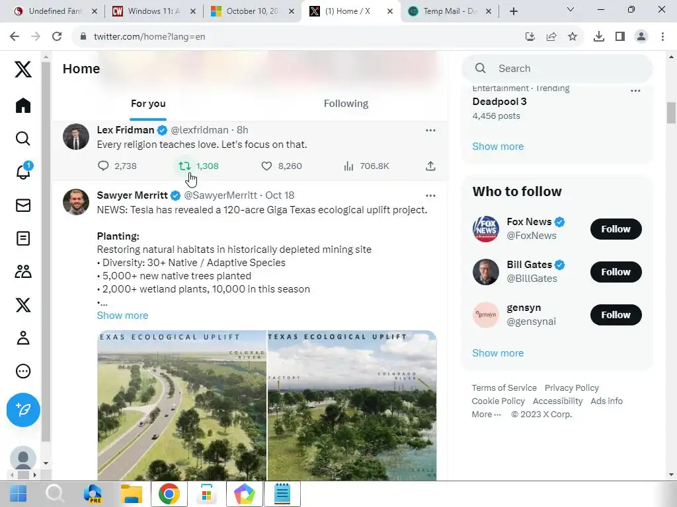Open Chrome profile menu icon
This screenshot has height=507, width=677.
coord(641,37)
